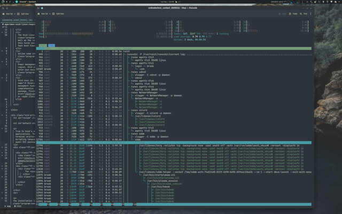
Task: Open New Tab dropdown arrow in htop Konsole toolbar
Action: pyautogui.click(x=50, y=14)
